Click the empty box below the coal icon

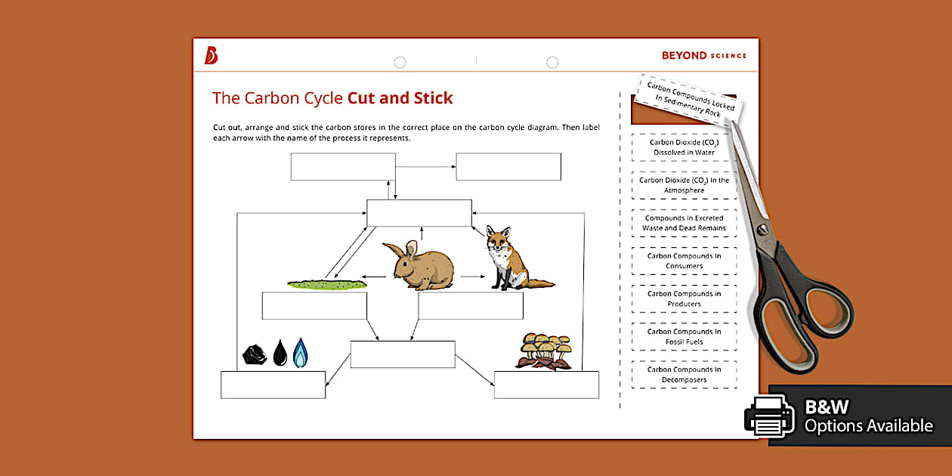(273, 385)
